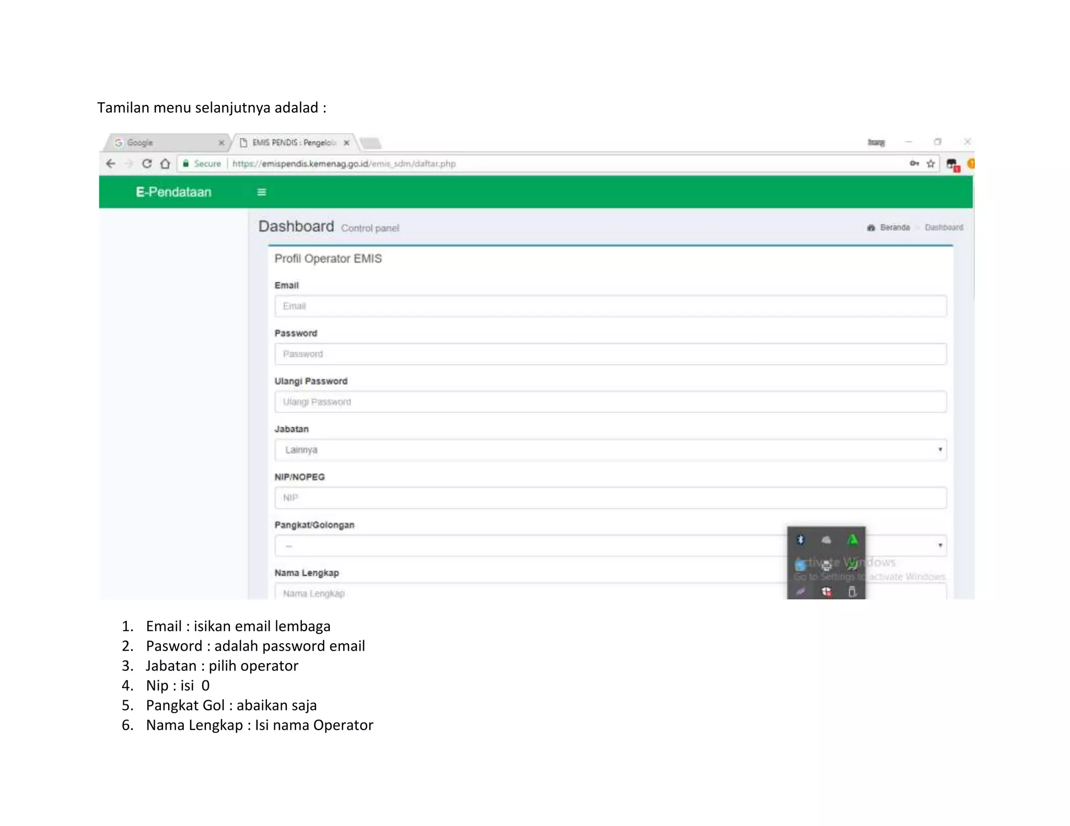Click the bookmark star icon

click(931, 164)
